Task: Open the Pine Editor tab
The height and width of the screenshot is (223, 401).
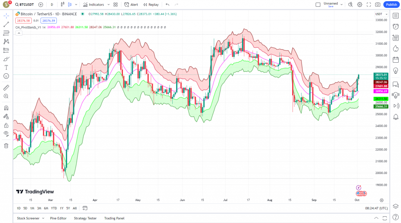Action: (58, 218)
